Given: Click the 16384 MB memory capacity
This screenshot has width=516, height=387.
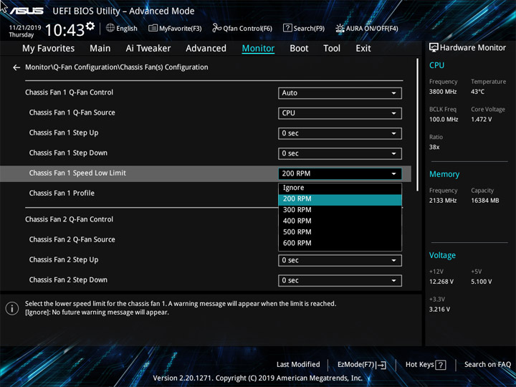Looking at the screenshot, I should [485, 201].
